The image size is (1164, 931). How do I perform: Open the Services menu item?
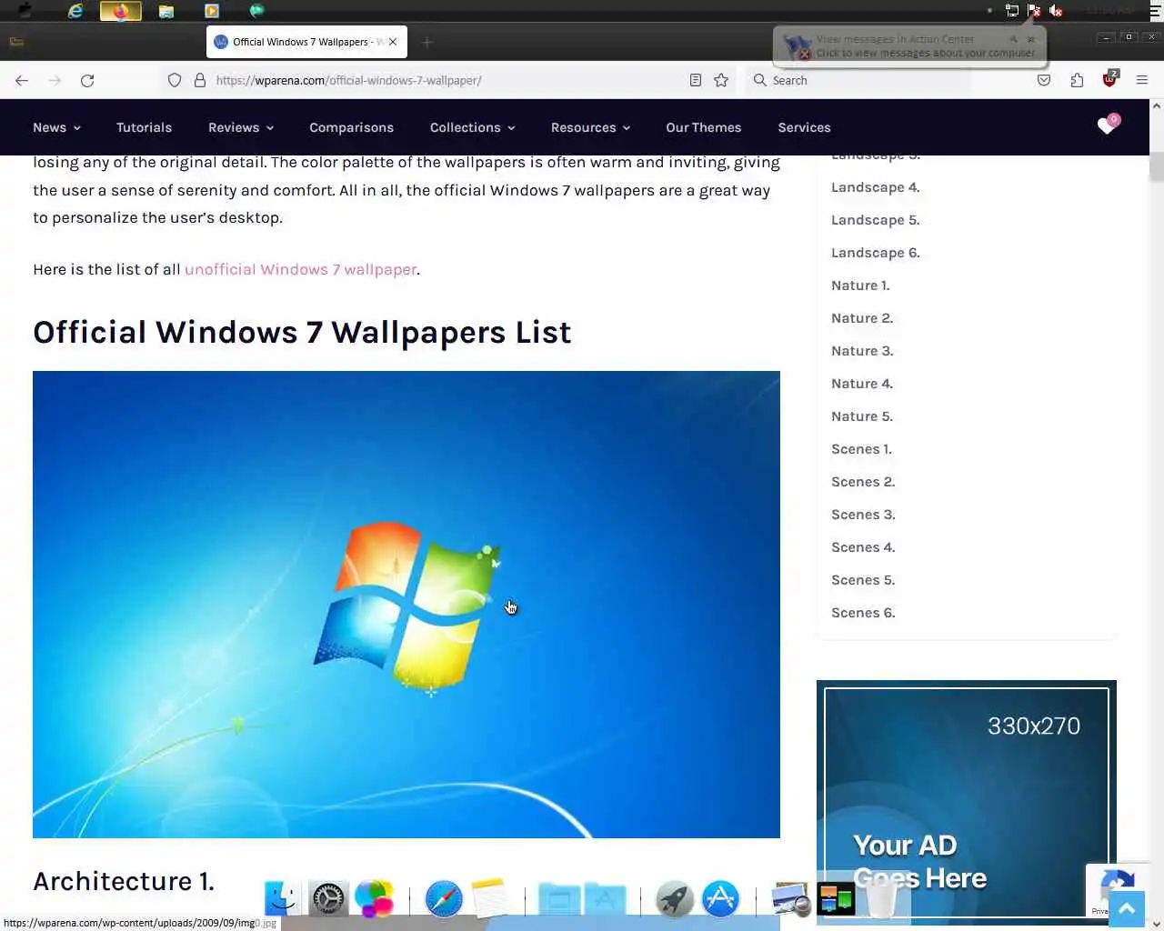coord(804,127)
